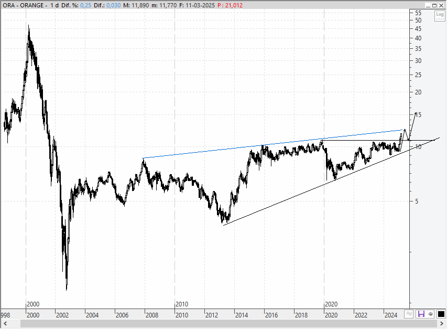Click the 1 d timeframe label
Screen dimensions: 447x329
54,5
